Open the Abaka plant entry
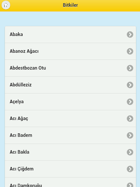 coord(71,35)
